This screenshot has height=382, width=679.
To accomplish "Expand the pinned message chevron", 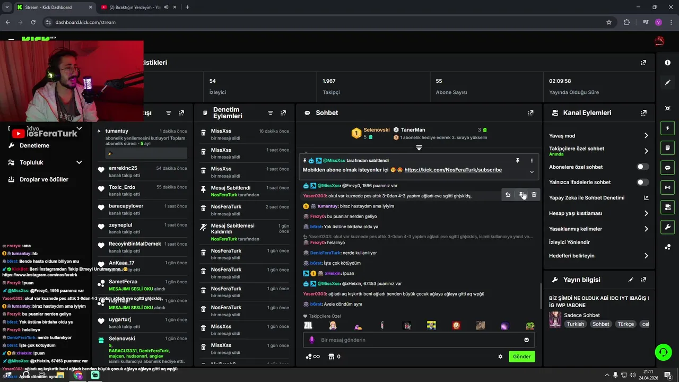I will [532, 171].
